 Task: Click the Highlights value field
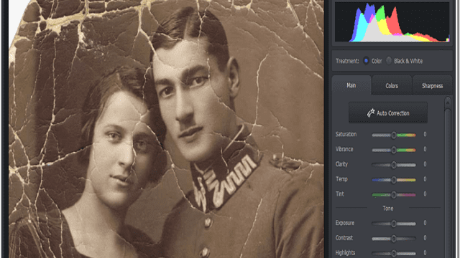[x=425, y=252]
